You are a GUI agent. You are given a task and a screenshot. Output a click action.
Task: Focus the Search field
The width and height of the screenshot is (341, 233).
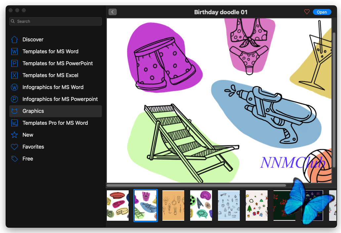[56, 21]
